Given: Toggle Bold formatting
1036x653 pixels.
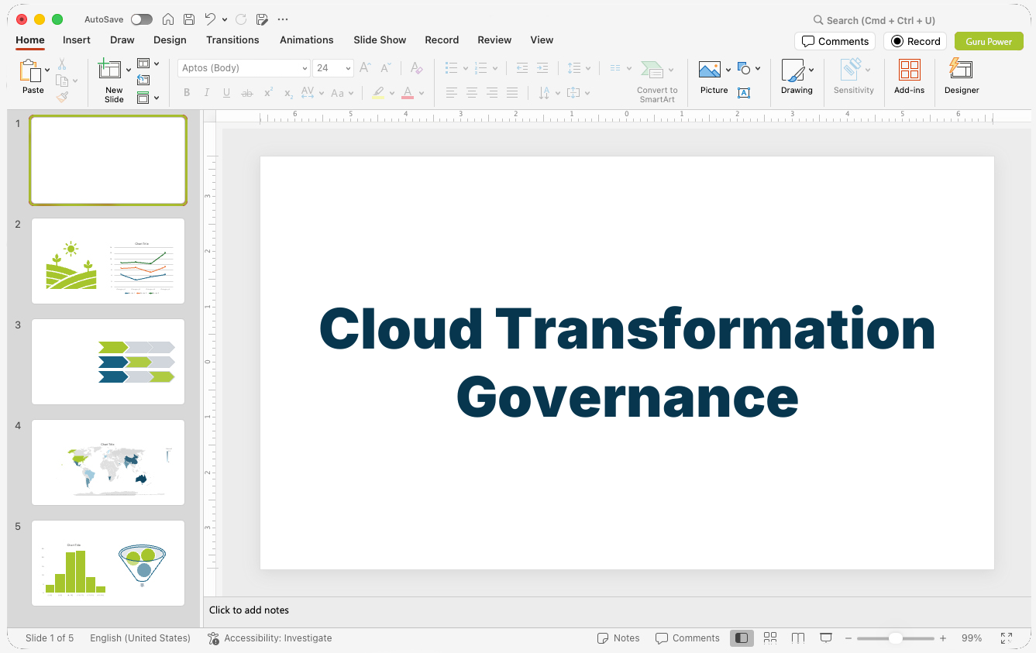Looking at the screenshot, I should click(x=187, y=93).
